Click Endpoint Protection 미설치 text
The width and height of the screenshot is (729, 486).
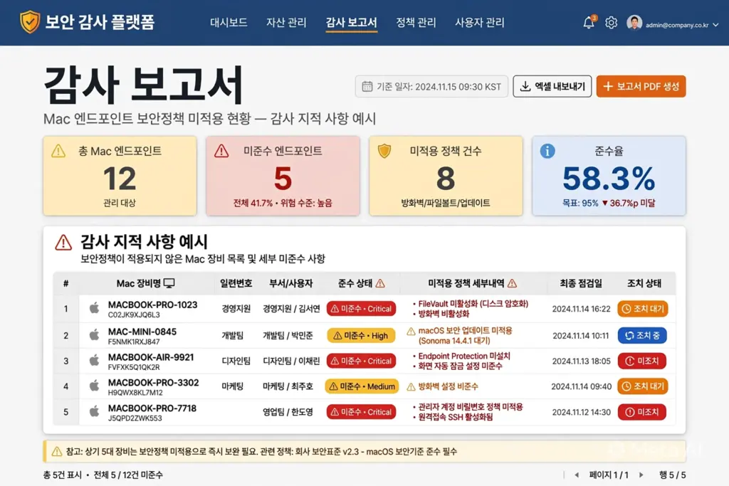point(464,356)
